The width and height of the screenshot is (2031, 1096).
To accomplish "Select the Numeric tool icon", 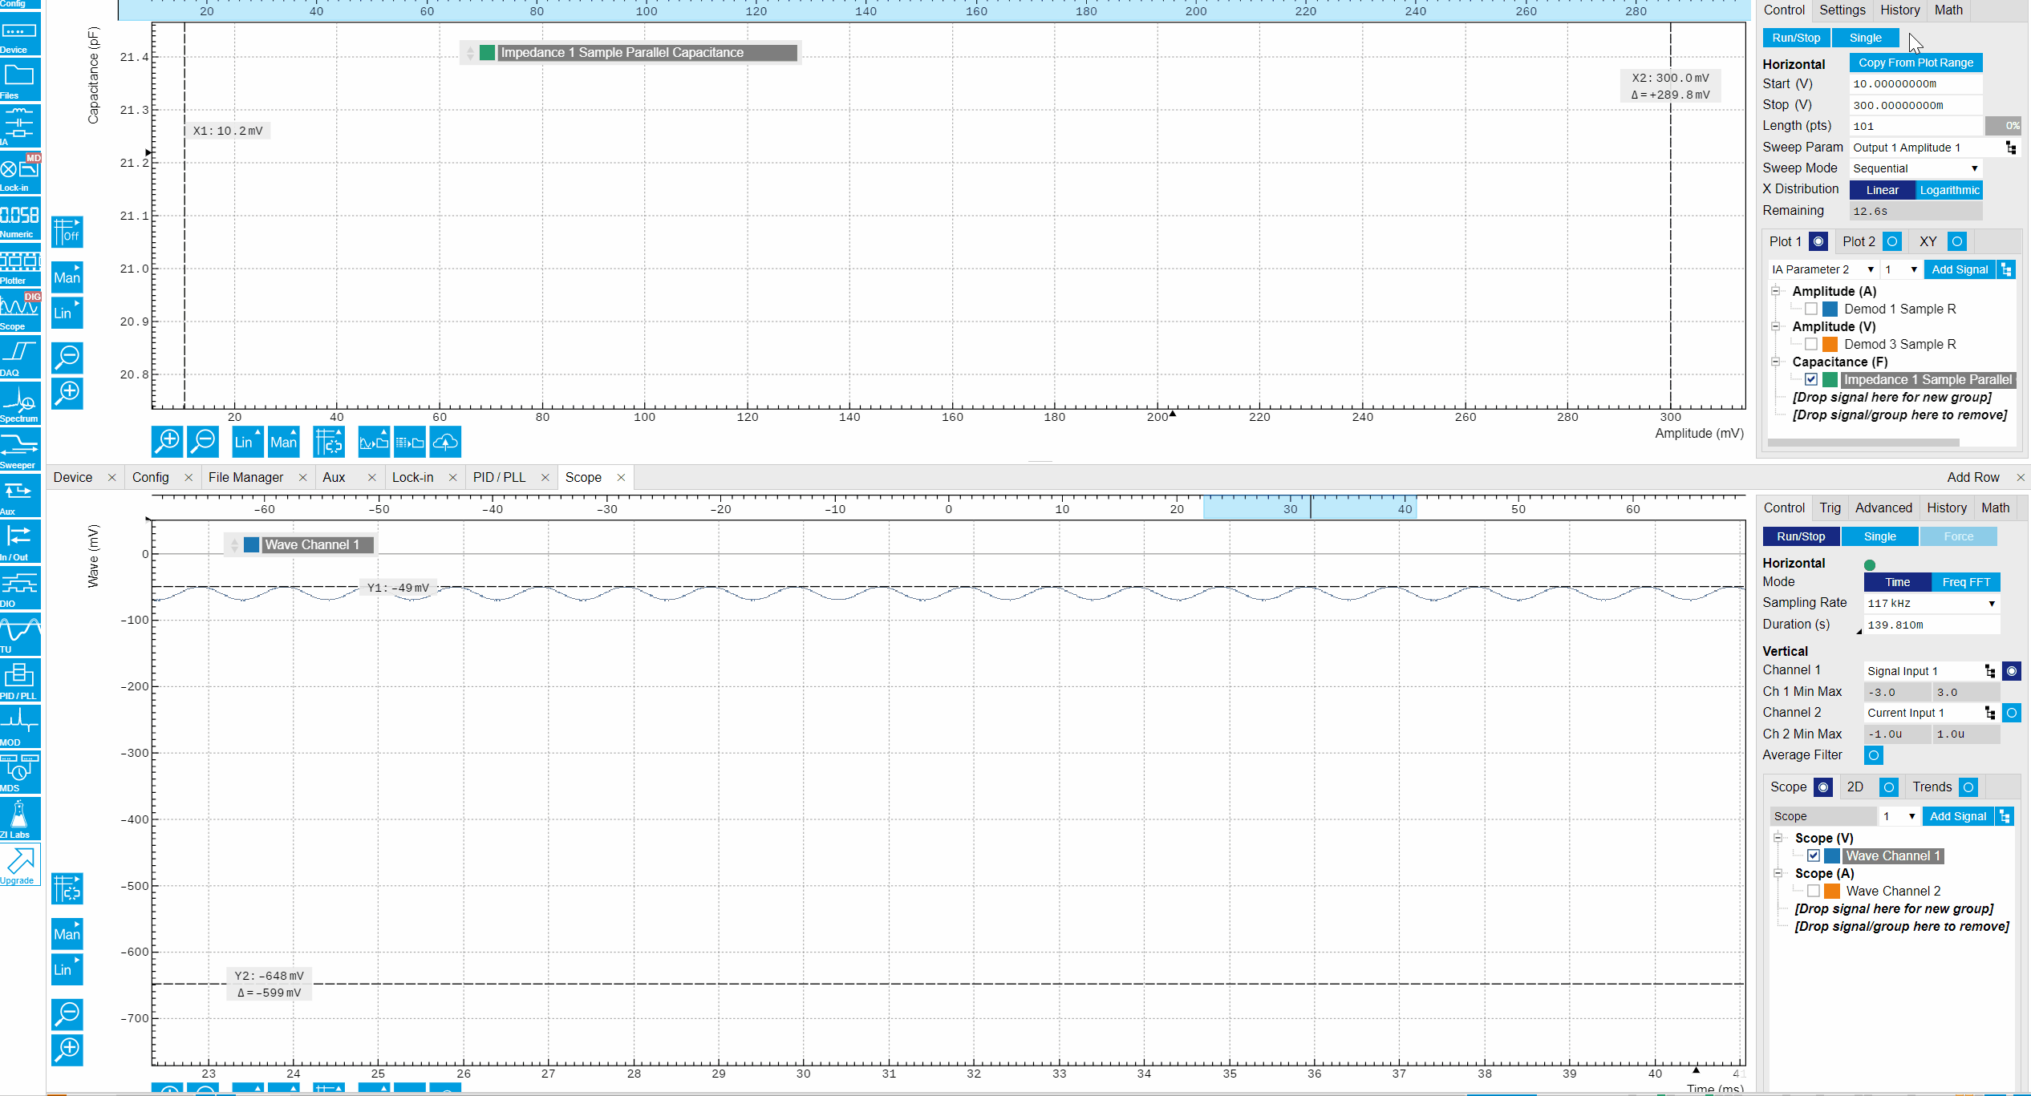I will pos(20,216).
